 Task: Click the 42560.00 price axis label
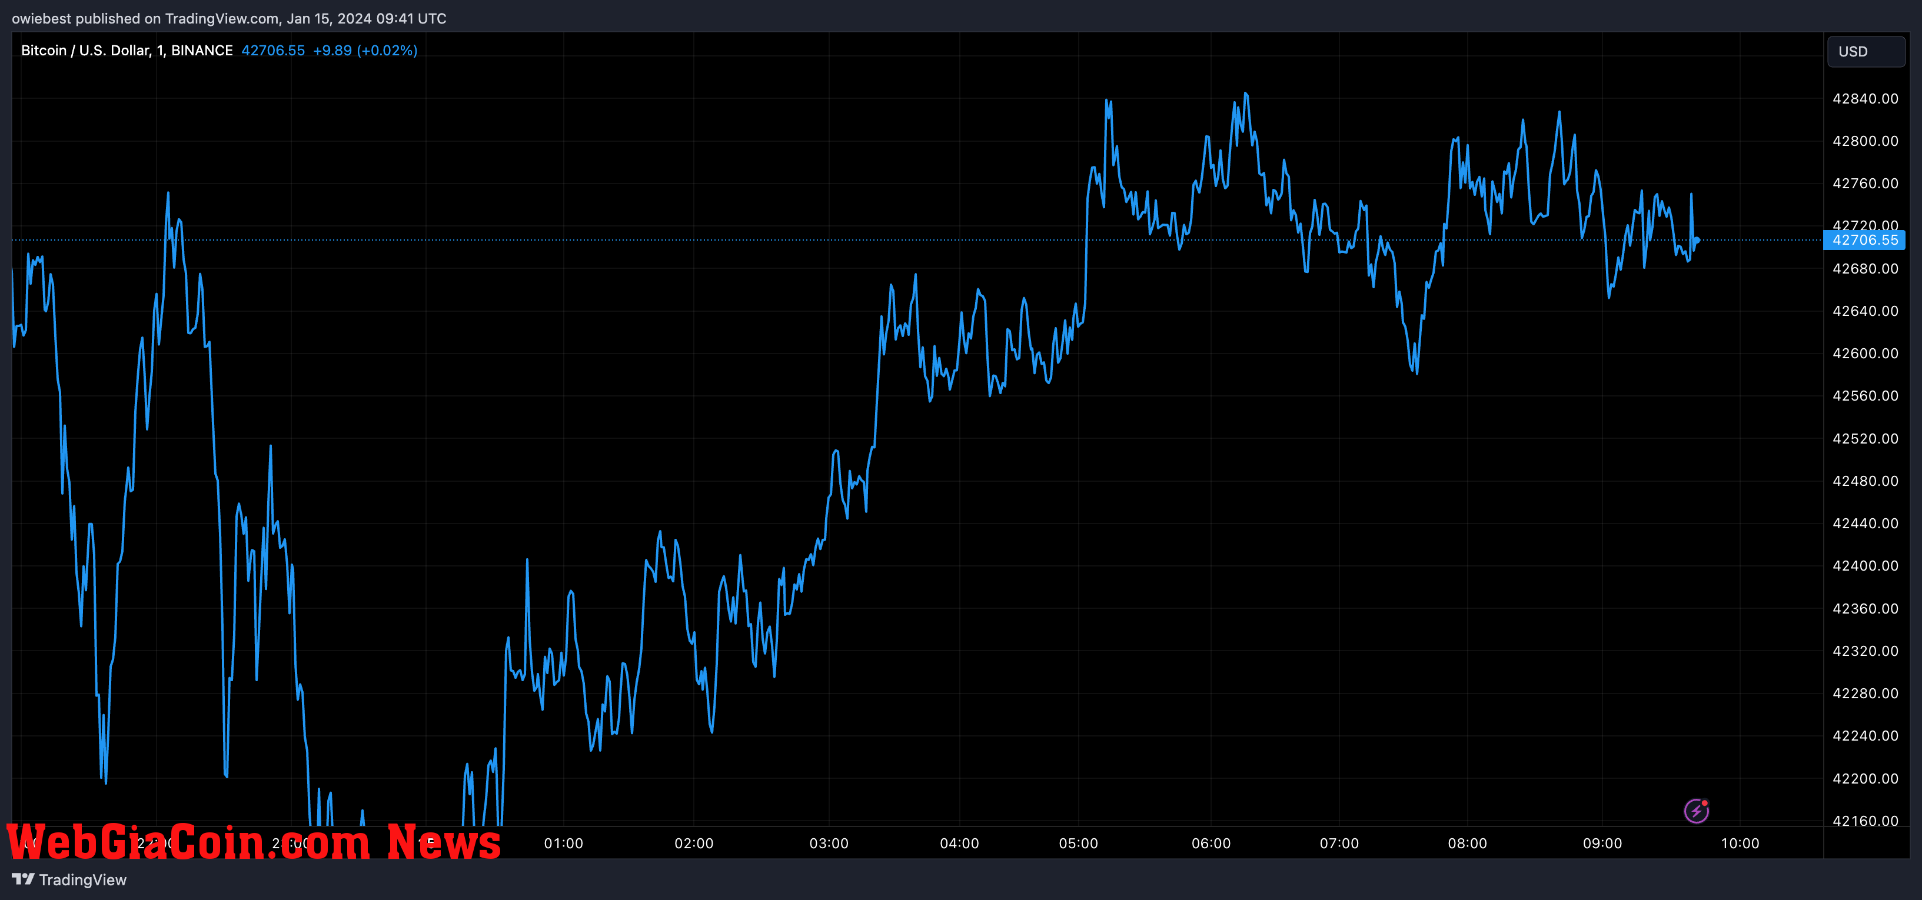point(1866,396)
